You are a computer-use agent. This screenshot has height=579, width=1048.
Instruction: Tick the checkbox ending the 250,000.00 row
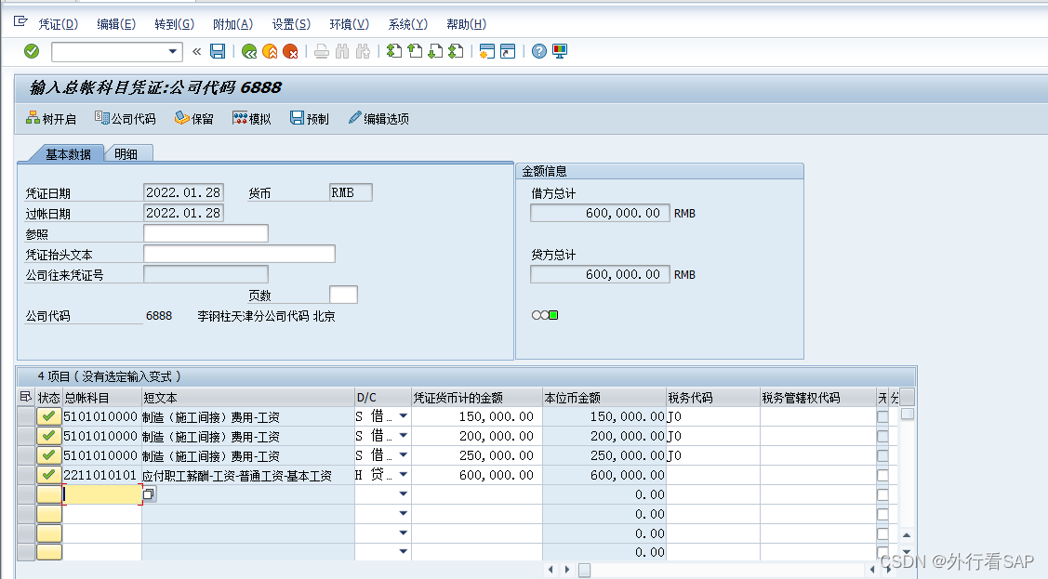click(882, 455)
